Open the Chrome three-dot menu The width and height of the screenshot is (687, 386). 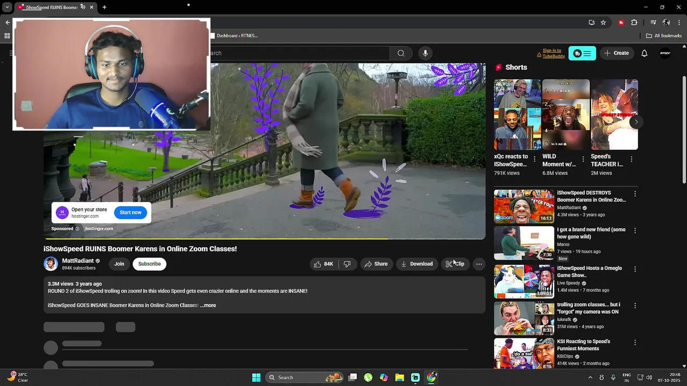(679, 23)
